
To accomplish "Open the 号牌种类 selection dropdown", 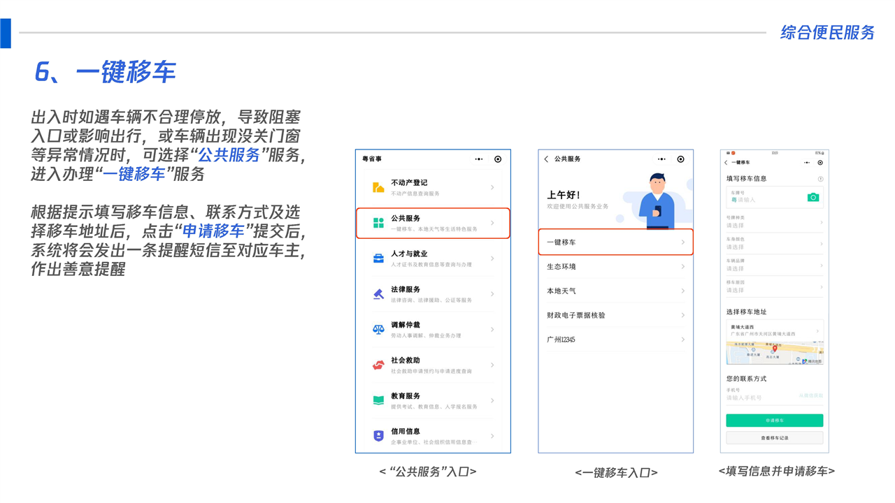I will tap(774, 222).
